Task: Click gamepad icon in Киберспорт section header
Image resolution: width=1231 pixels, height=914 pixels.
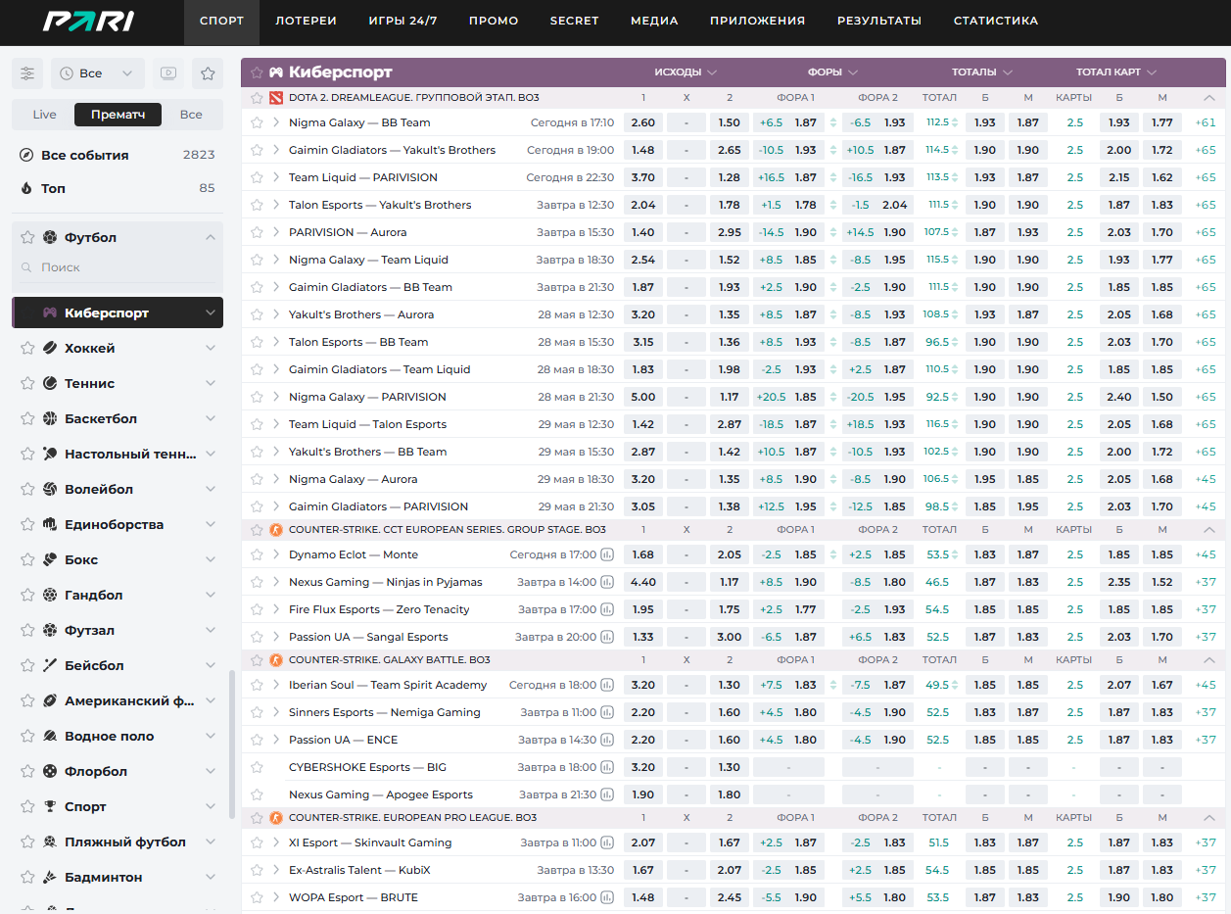Action: (276, 72)
